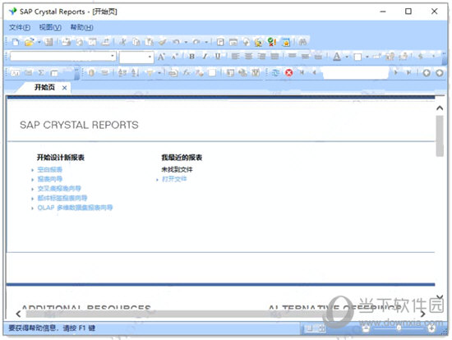Click the vertical scrollbar up arrow

(x=440, y=108)
